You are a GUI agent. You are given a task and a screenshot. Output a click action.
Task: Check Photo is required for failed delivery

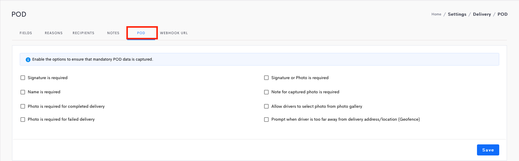point(23,119)
